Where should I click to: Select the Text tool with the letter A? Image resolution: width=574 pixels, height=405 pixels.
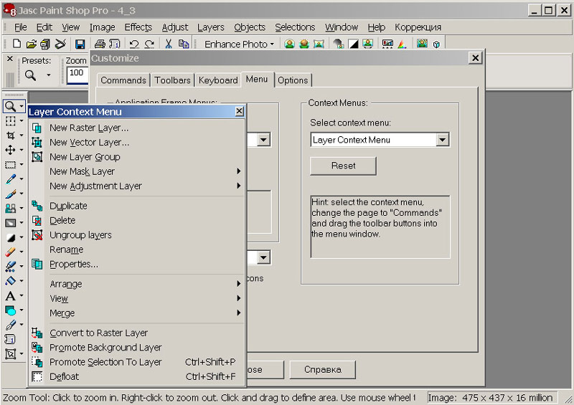10,295
